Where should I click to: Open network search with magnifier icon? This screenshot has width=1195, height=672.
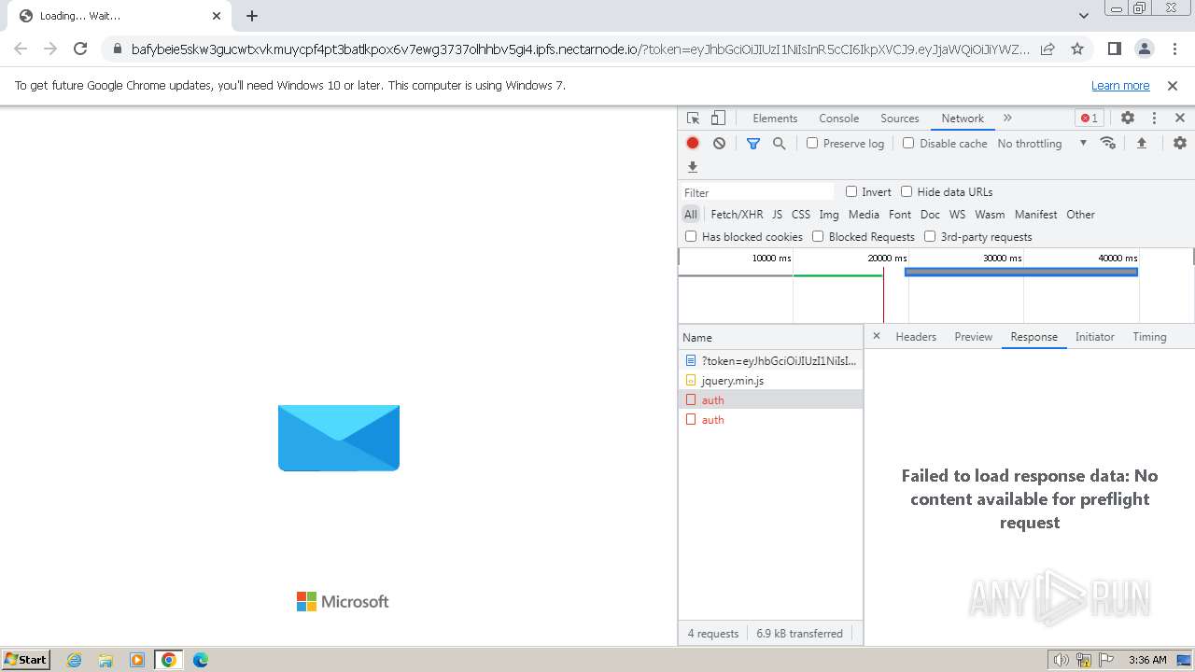pos(779,143)
